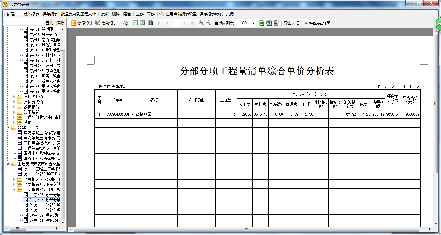Screen dimensions: 441x235
Task: Expand the 高级设计 dropdown arrow
Action: click(x=120, y=23)
